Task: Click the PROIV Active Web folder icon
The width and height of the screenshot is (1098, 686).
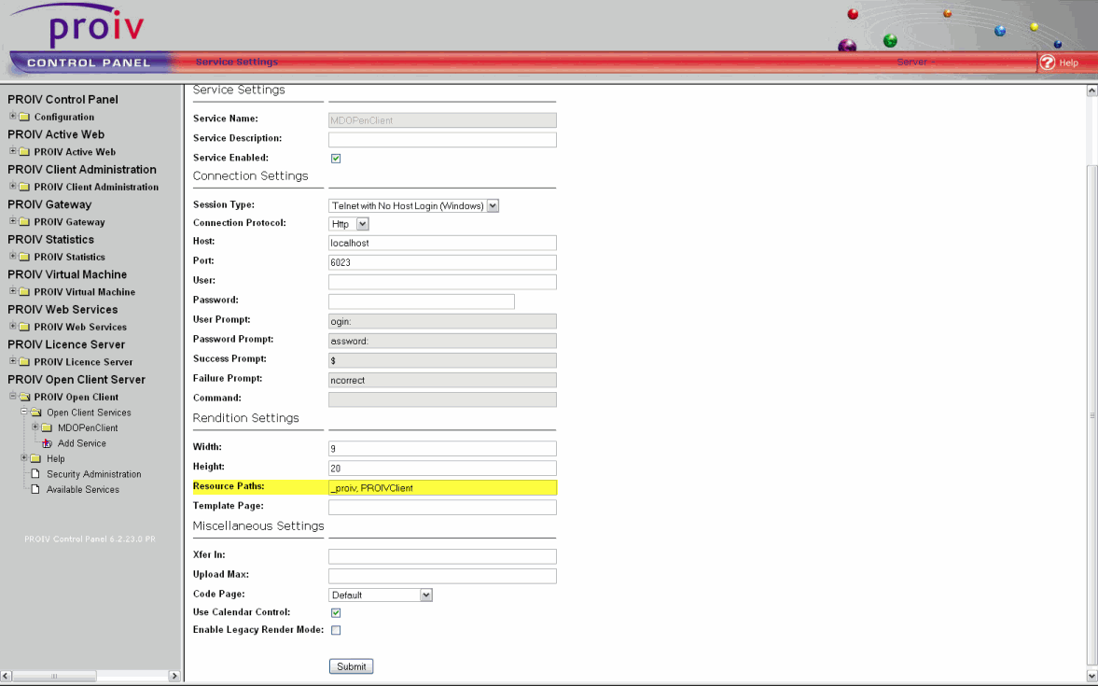Action: point(24,152)
